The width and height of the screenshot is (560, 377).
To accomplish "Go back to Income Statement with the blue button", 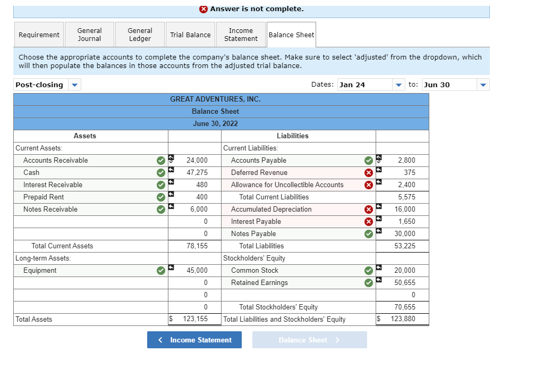I will coord(194,340).
